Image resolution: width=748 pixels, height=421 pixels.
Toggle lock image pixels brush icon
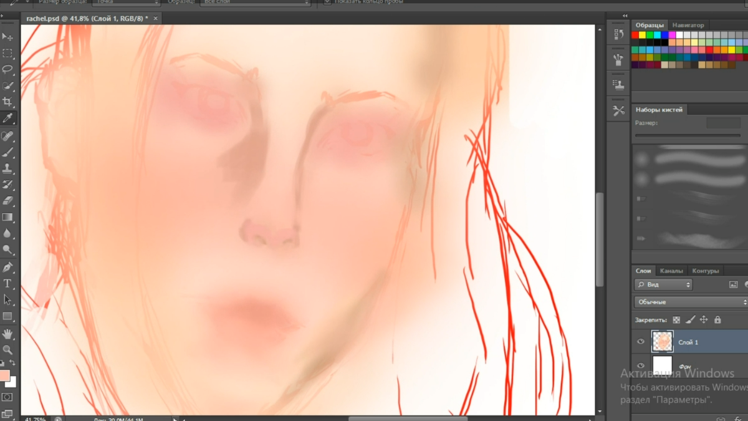coord(690,320)
